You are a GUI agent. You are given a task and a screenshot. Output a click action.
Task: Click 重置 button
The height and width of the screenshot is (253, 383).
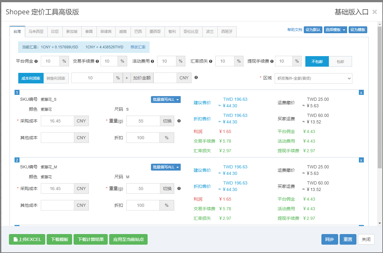pos(348,239)
